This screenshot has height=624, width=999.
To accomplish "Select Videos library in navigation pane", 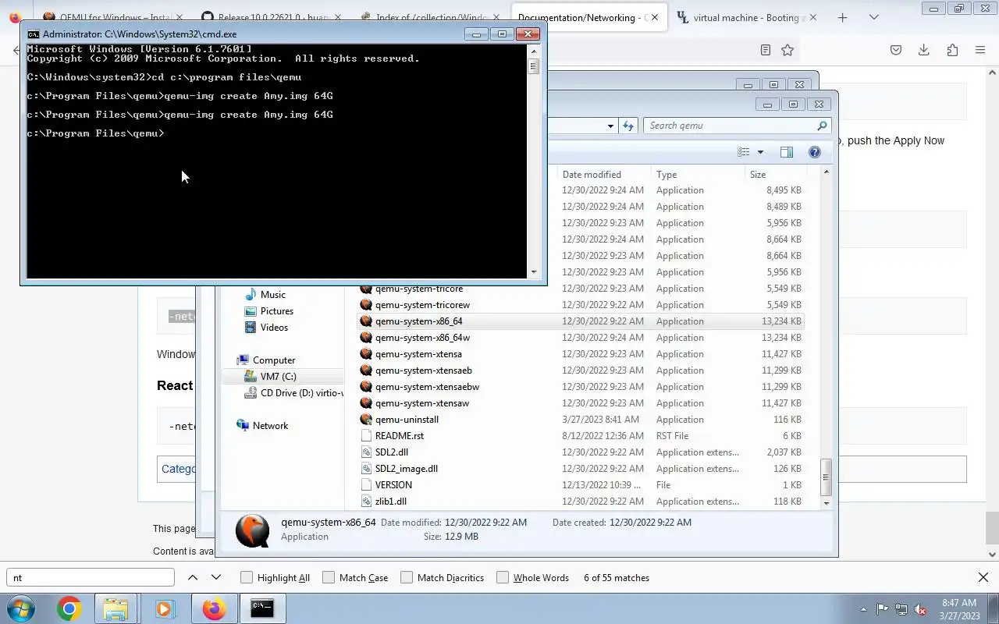I will click(274, 327).
